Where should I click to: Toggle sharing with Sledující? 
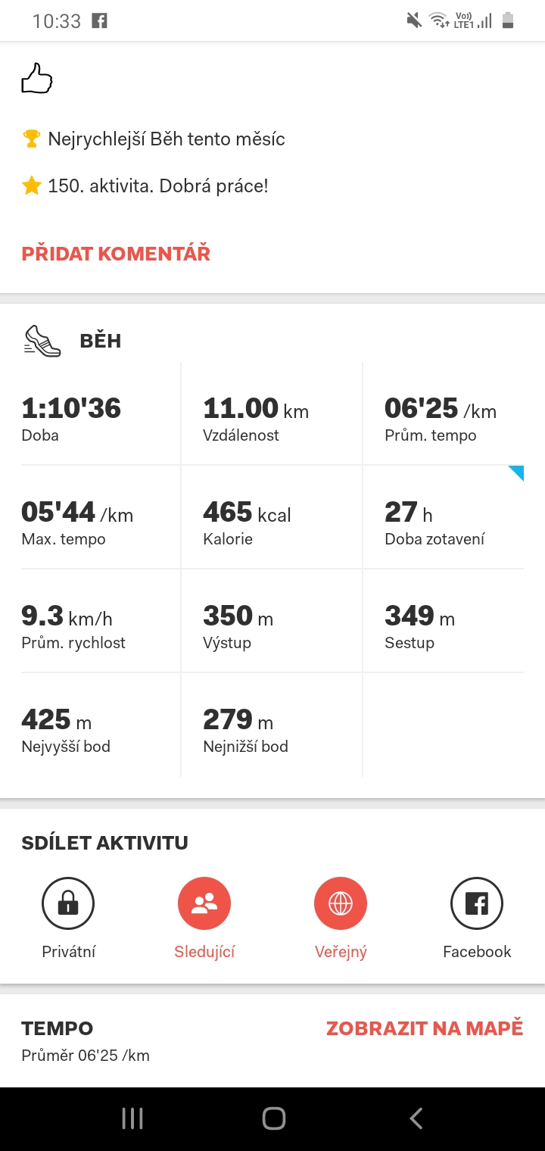point(204,903)
